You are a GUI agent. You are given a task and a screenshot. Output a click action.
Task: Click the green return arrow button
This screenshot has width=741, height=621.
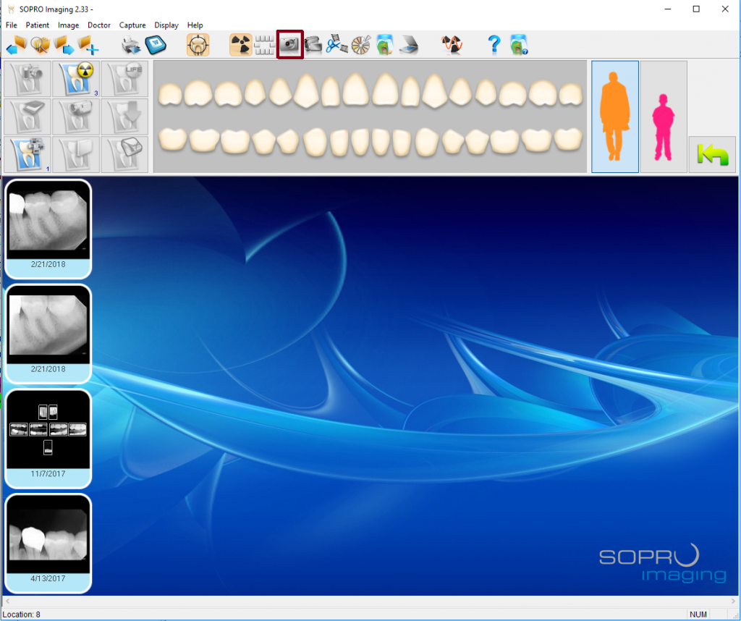(x=711, y=154)
